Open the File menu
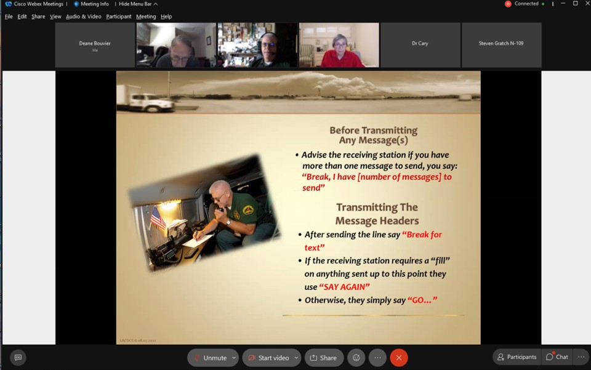Image resolution: width=591 pixels, height=370 pixels. pyautogui.click(x=9, y=17)
